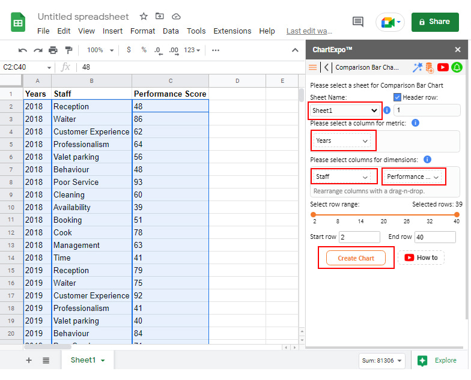Open the 123 more formats dropdown
Image resolution: width=471 pixels, height=380 pixels.
192,50
